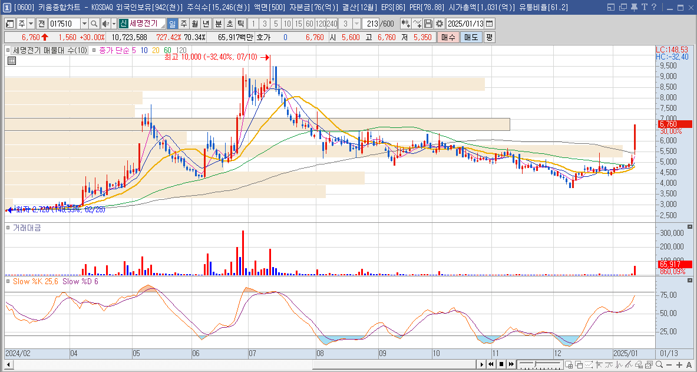This screenshot has height=372, width=697.
Task: Toggle the 평 button
Action: [x=489, y=37]
